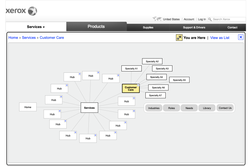The image size is (252, 166).
Task: Open Support & Drivers
Action: [x=194, y=27]
